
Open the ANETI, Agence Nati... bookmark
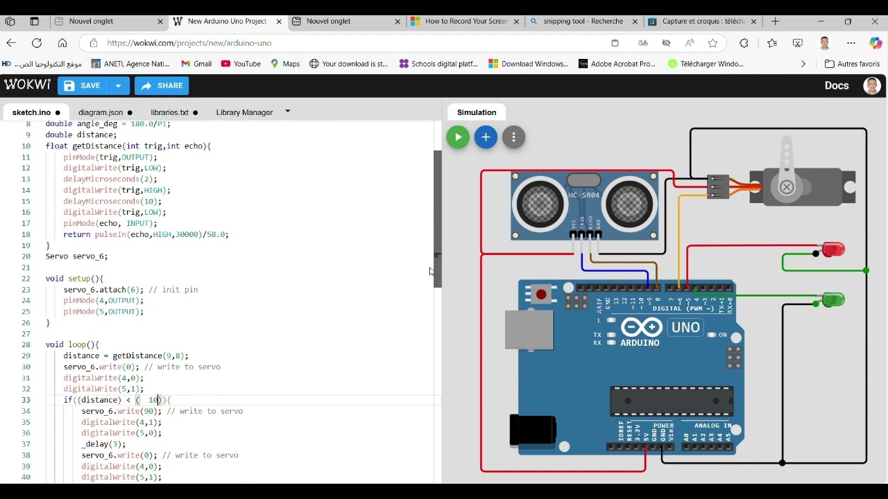tap(130, 64)
